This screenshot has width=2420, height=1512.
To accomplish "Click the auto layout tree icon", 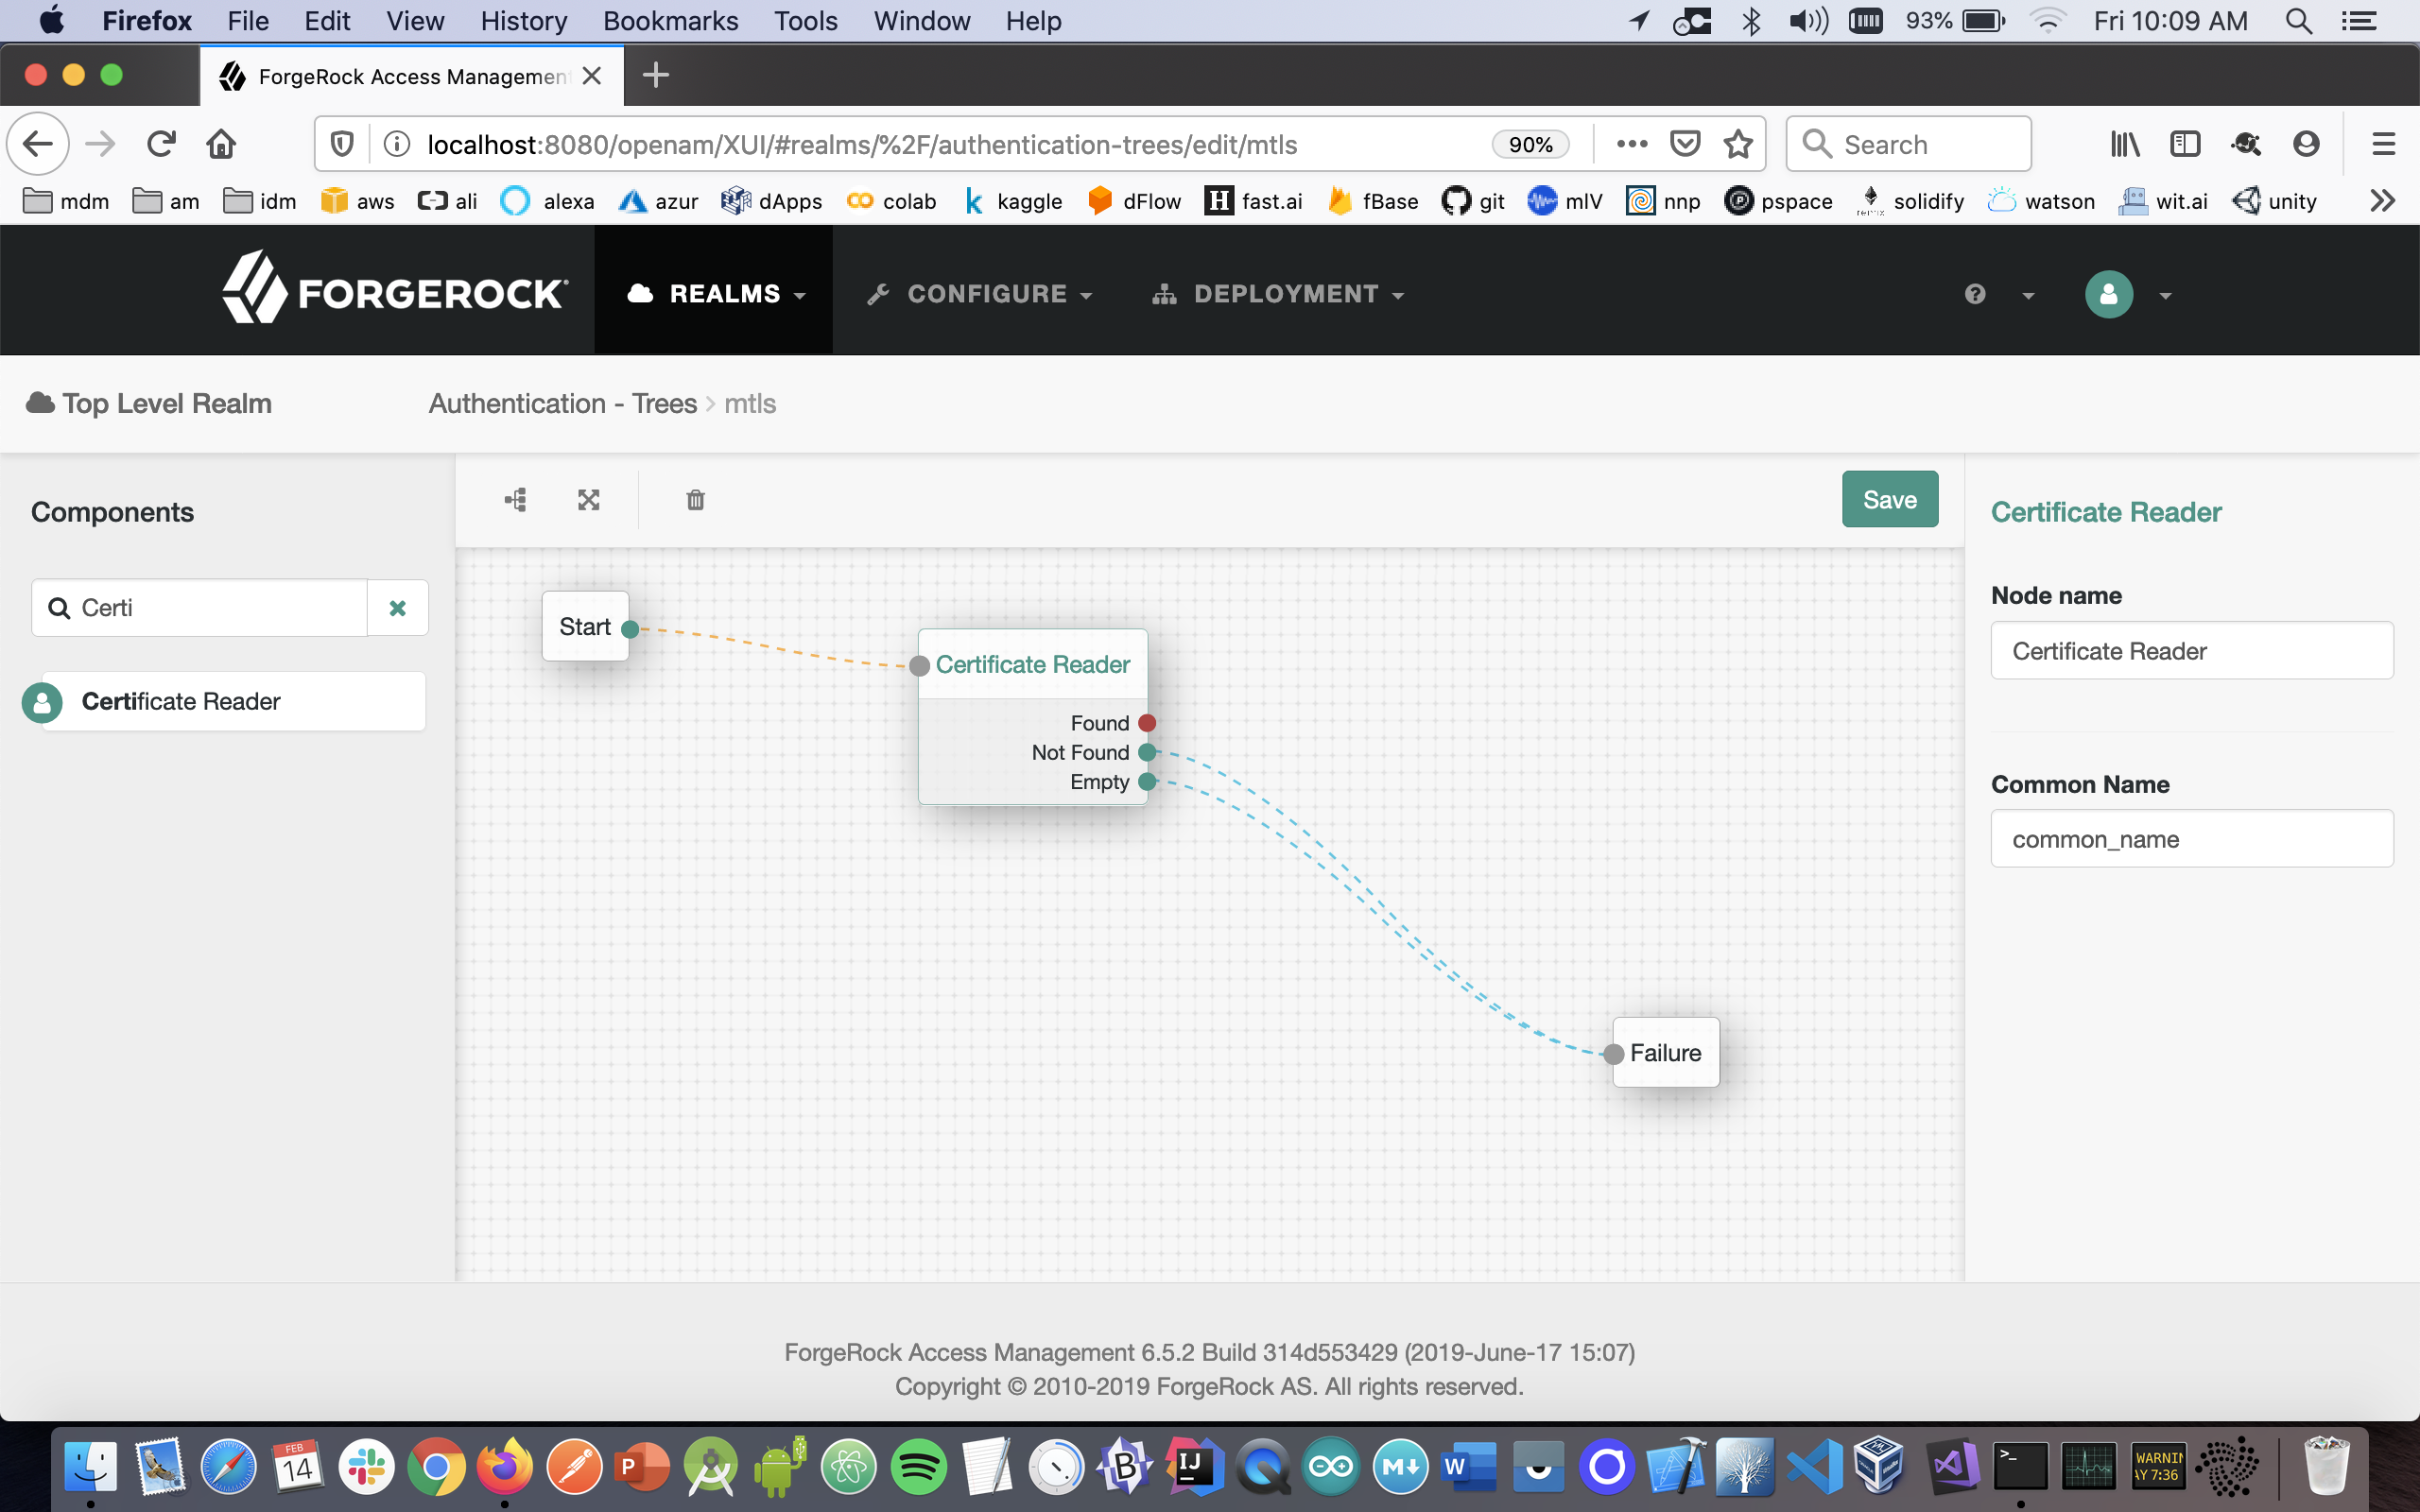I will click(516, 500).
